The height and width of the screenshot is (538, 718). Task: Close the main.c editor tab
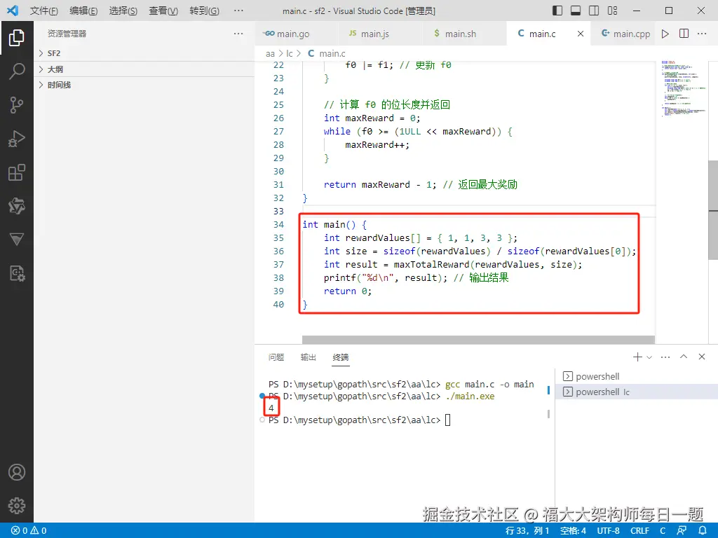tap(580, 34)
